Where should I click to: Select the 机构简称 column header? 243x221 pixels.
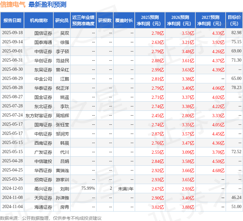tap(39, 20)
